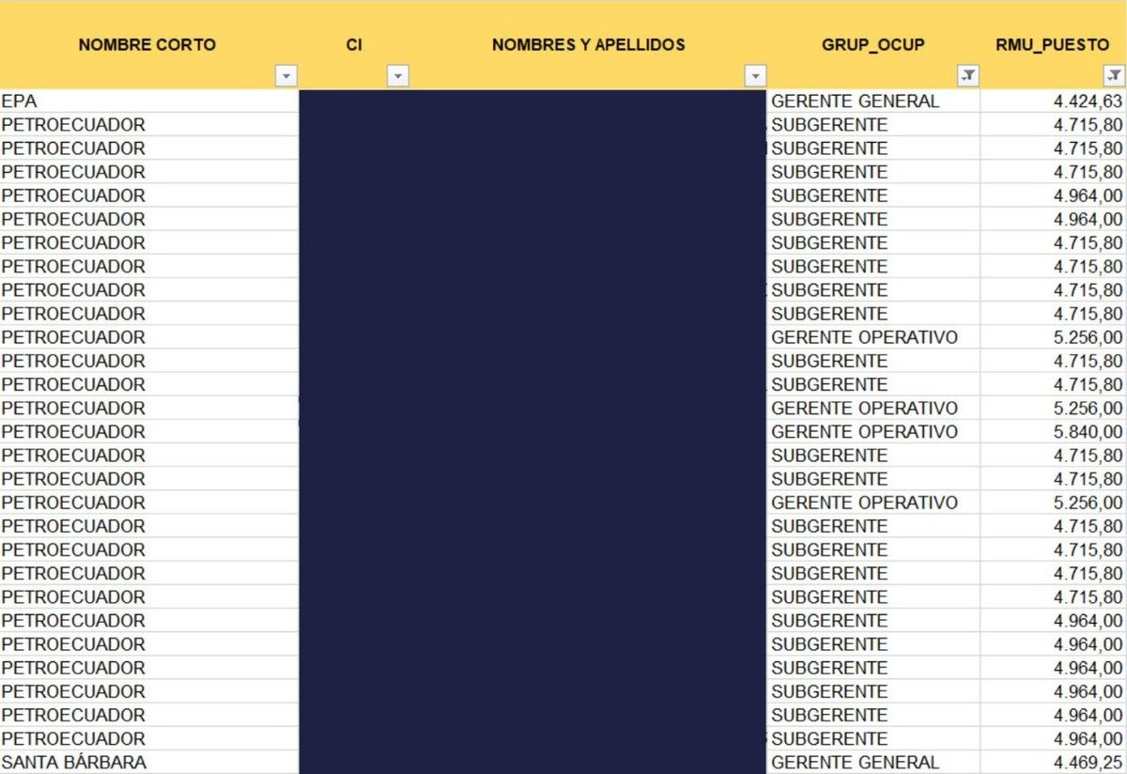Select the CI header cell
Screen dimensions: 1127x774
pos(354,45)
